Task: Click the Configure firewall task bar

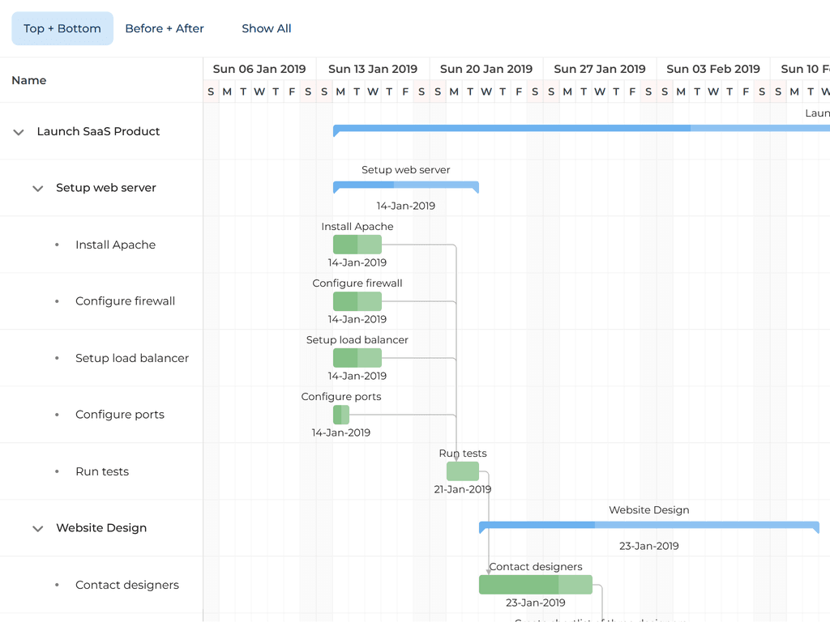Action: pos(357,301)
